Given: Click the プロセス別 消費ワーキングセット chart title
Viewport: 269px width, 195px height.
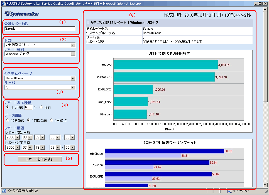Looking at the screenshot, I should coord(169,143).
